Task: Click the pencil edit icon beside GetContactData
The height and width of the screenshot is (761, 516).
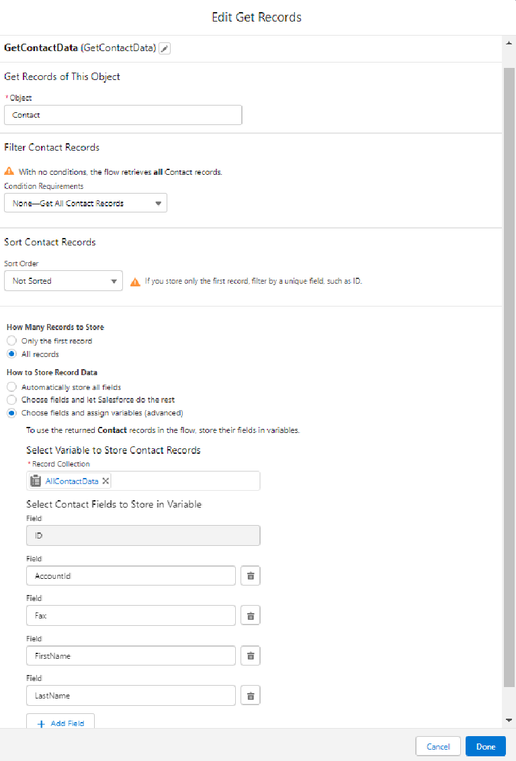Action: pos(165,48)
